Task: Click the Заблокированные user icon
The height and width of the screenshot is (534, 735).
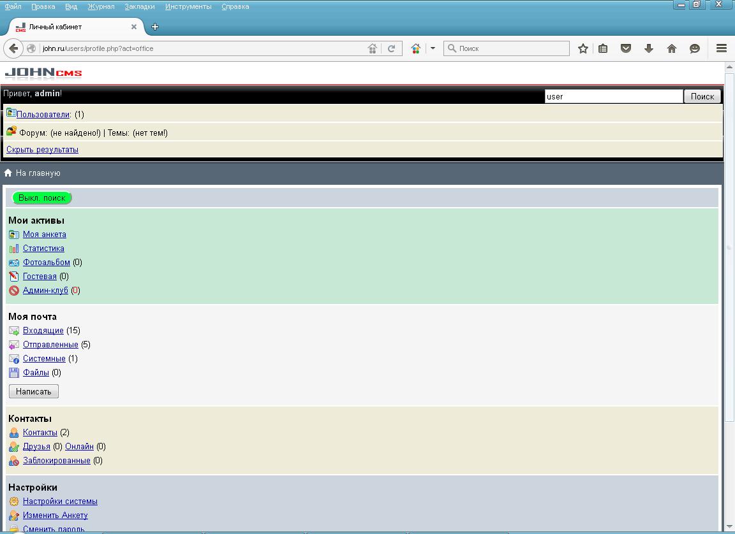Action: 14,461
